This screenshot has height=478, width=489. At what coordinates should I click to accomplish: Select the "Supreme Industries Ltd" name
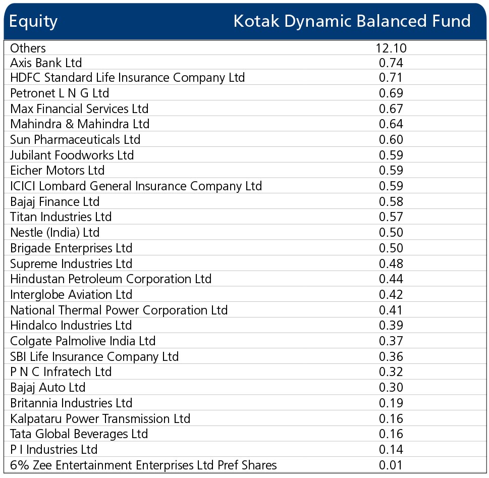pyautogui.click(x=72, y=264)
